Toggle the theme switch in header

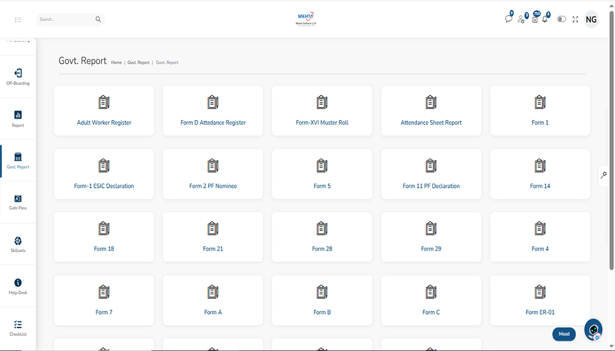point(561,19)
